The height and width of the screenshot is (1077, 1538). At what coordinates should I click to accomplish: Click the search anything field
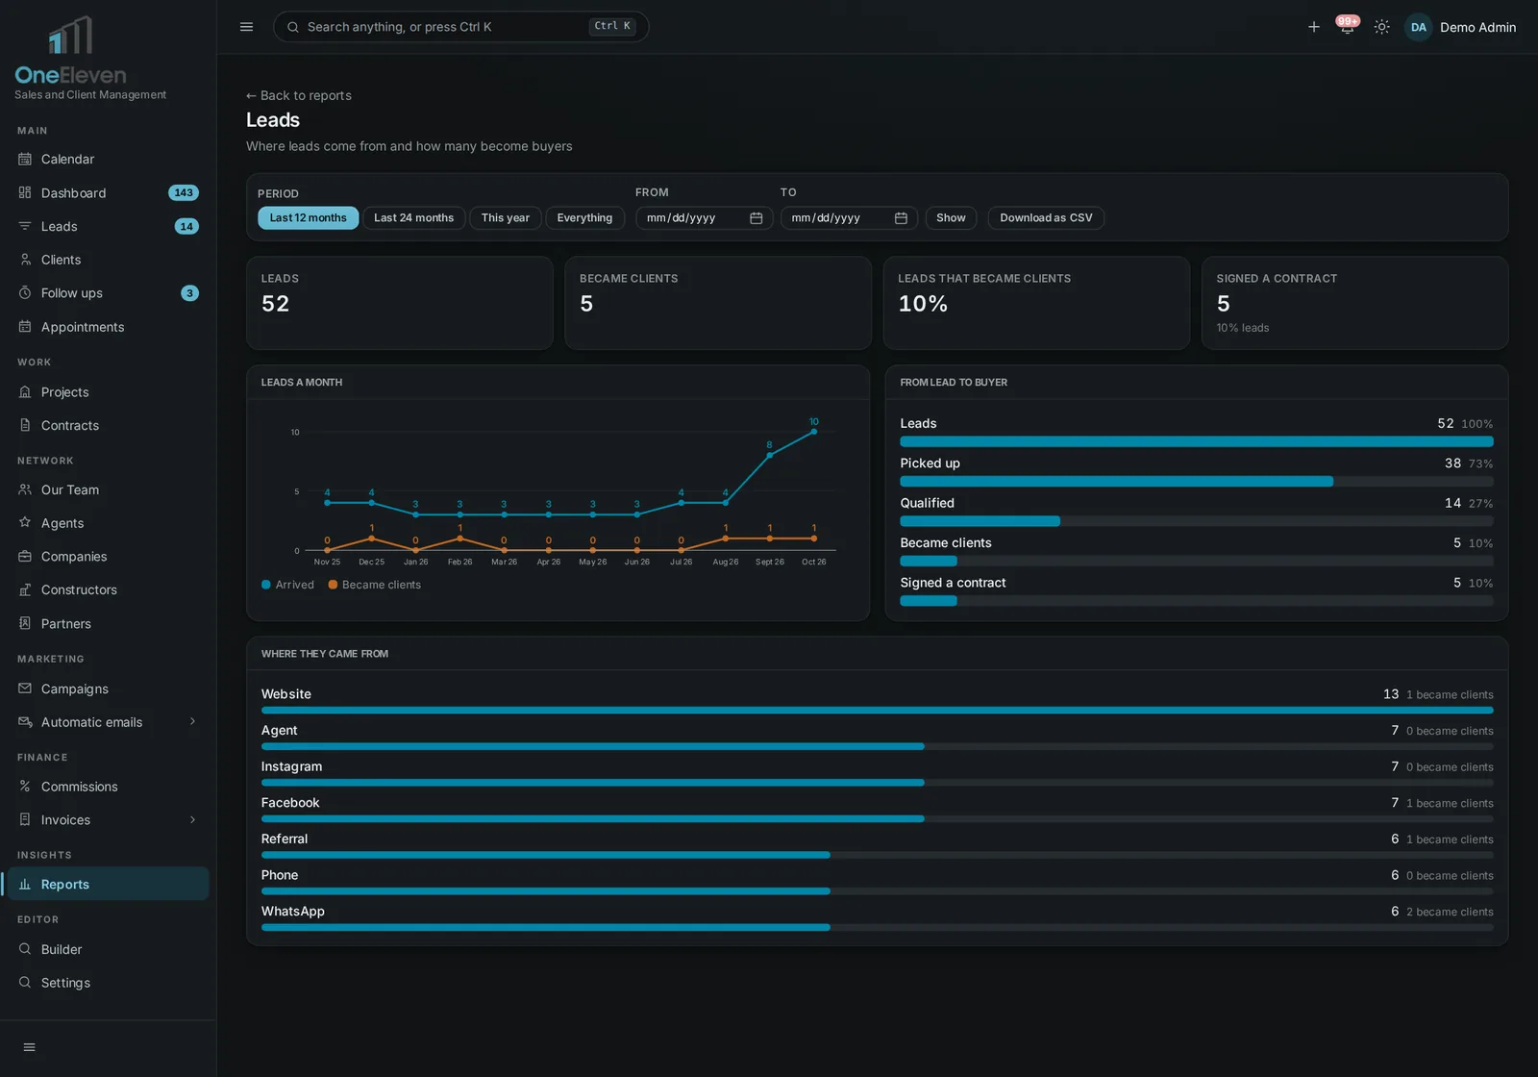click(x=461, y=27)
